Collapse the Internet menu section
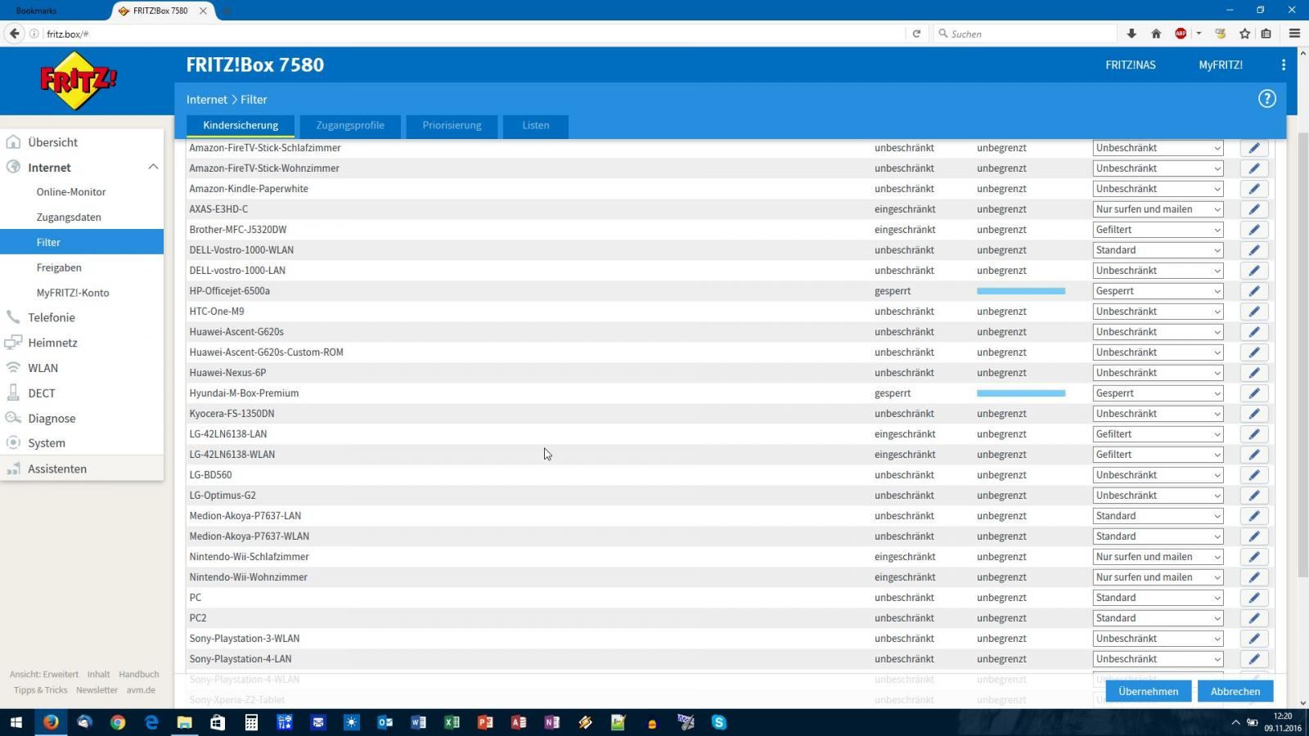 click(x=153, y=167)
